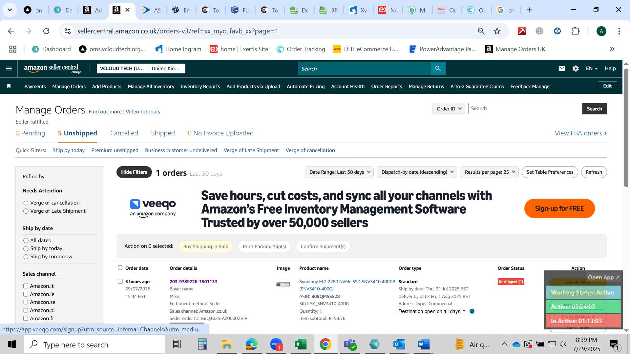The width and height of the screenshot is (630, 354).
Task: Open EN language dropdown
Action: click(592, 69)
